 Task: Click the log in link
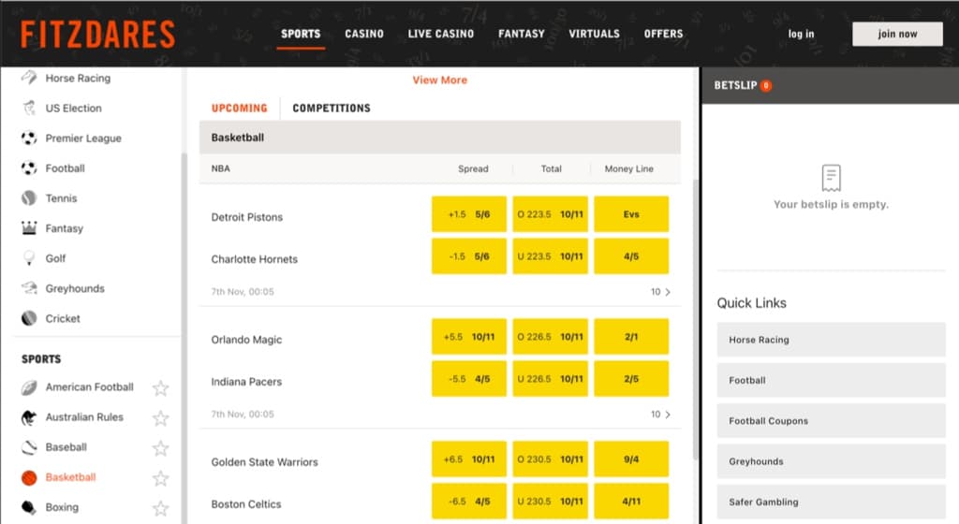pos(801,35)
